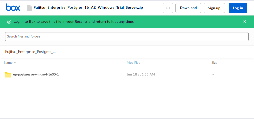Dismiss the green login banner with X

click(245, 22)
